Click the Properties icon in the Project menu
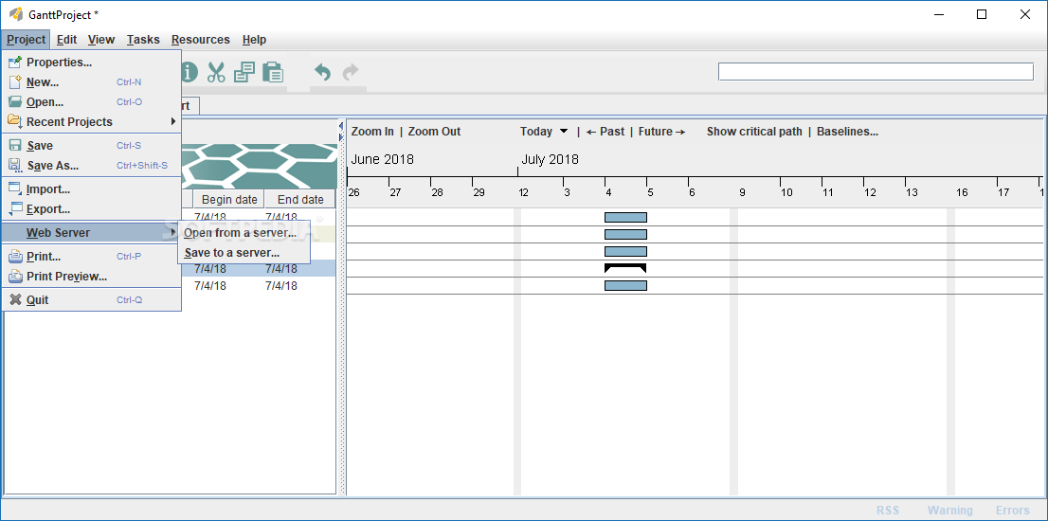The height and width of the screenshot is (521, 1048). [x=15, y=63]
